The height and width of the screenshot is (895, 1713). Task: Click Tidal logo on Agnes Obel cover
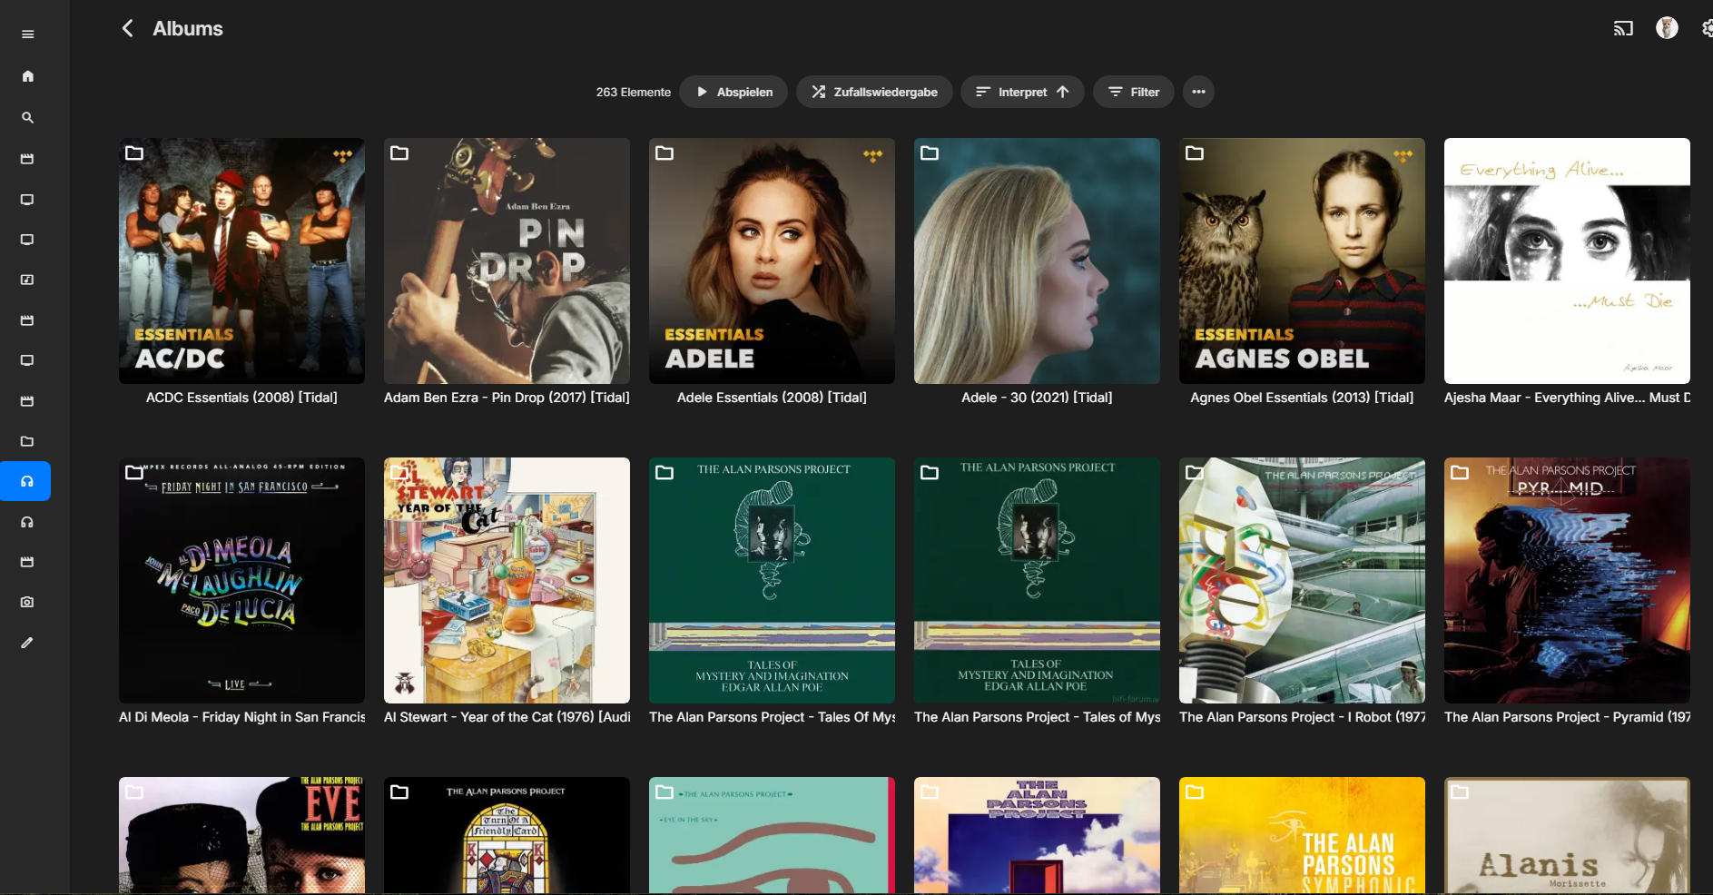pos(1403,155)
